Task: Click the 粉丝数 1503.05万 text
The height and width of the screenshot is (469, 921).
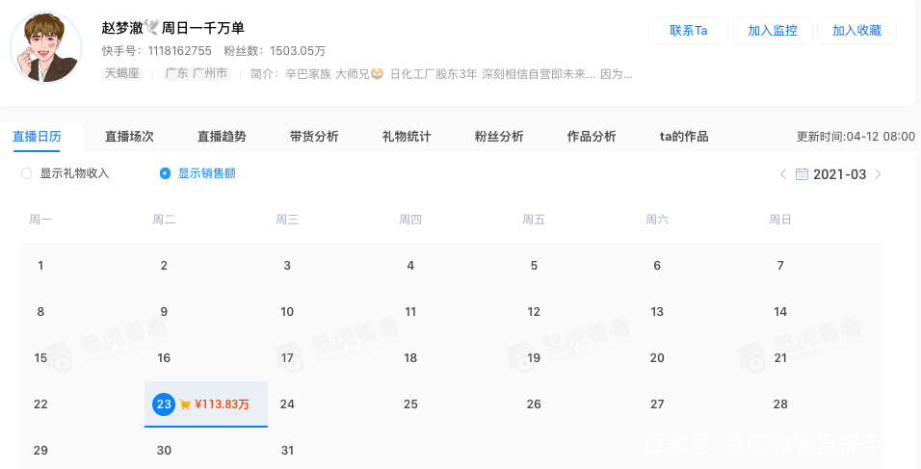Action: click(x=275, y=51)
